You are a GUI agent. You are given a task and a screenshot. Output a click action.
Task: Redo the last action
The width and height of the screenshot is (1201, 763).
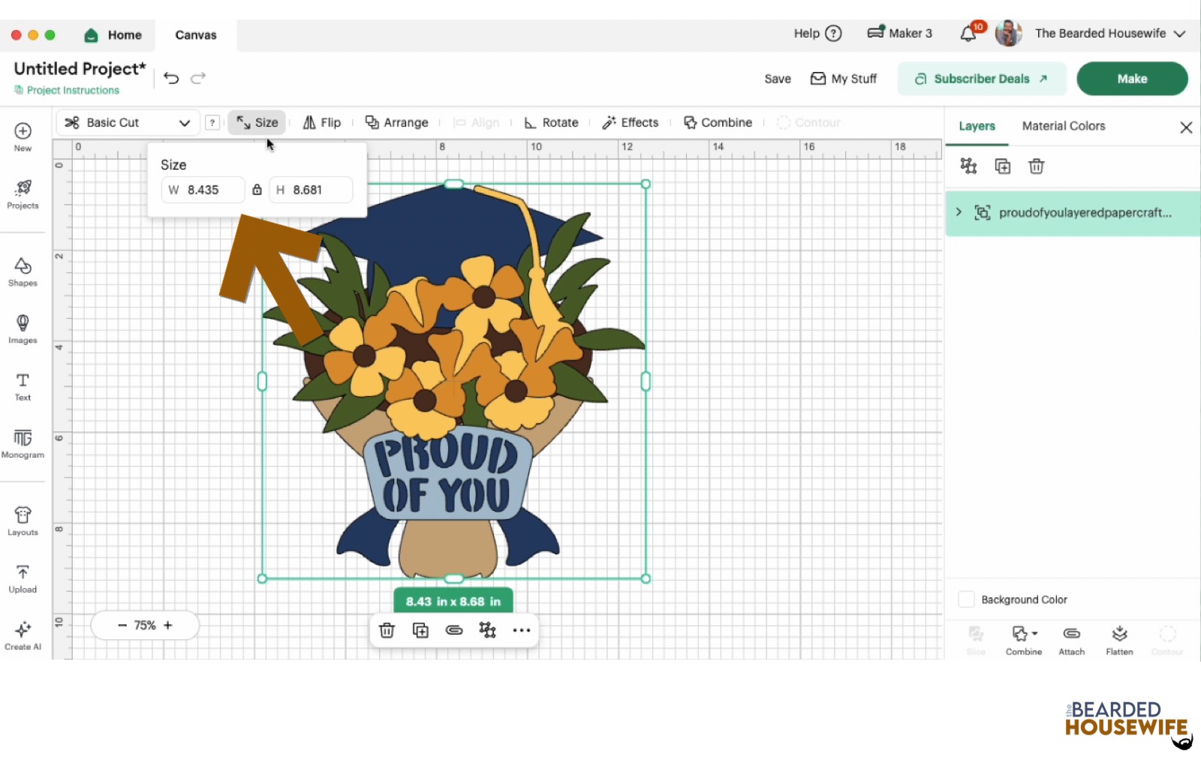(198, 78)
